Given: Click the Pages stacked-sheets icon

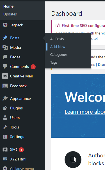Looking at the screenshot, I should coord(5,57).
